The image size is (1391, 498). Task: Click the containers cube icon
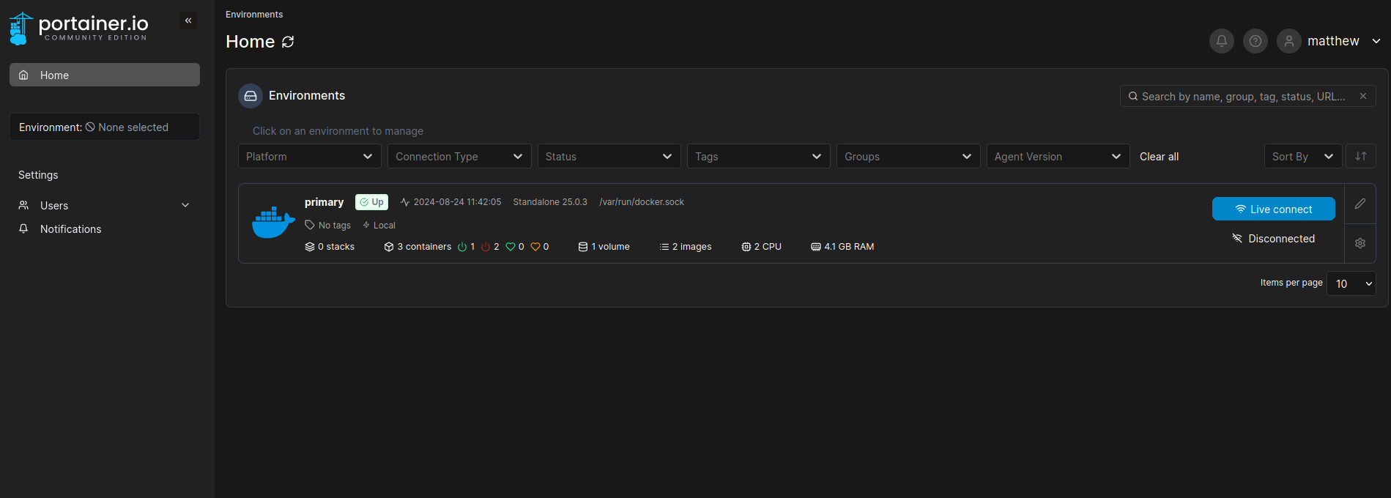(x=389, y=247)
